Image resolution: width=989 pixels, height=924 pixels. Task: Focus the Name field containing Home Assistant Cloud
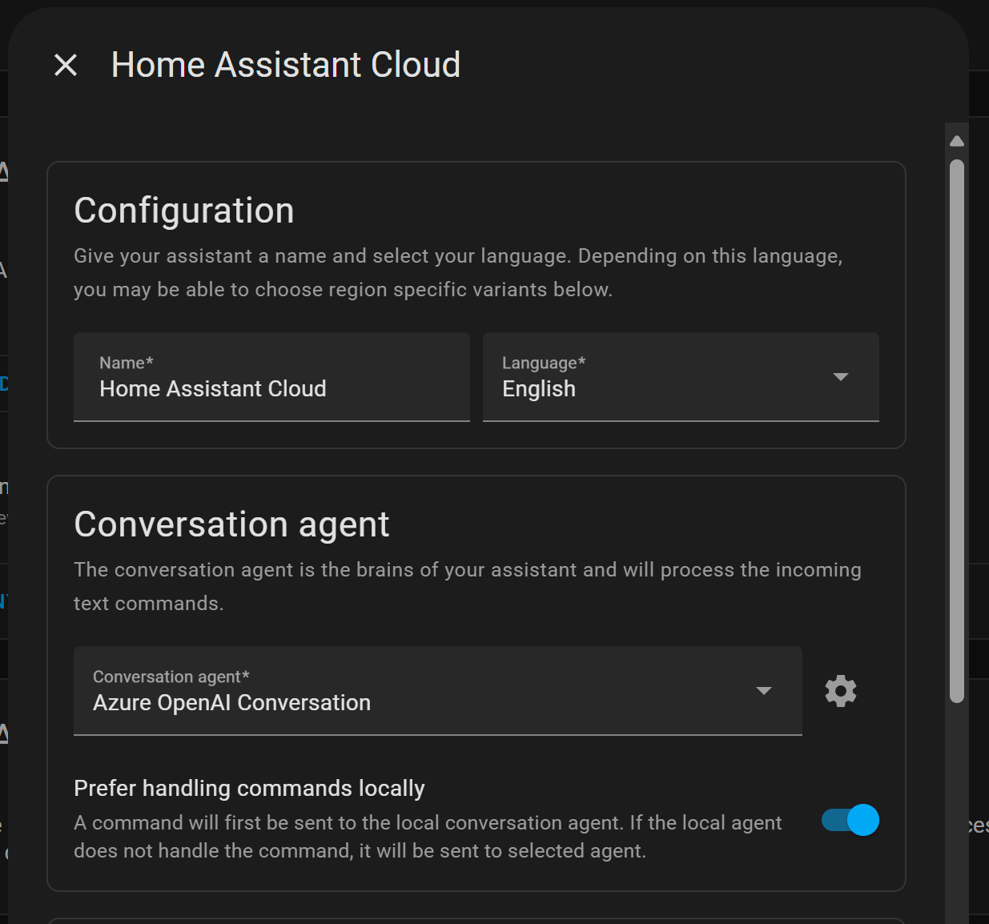coord(271,389)
